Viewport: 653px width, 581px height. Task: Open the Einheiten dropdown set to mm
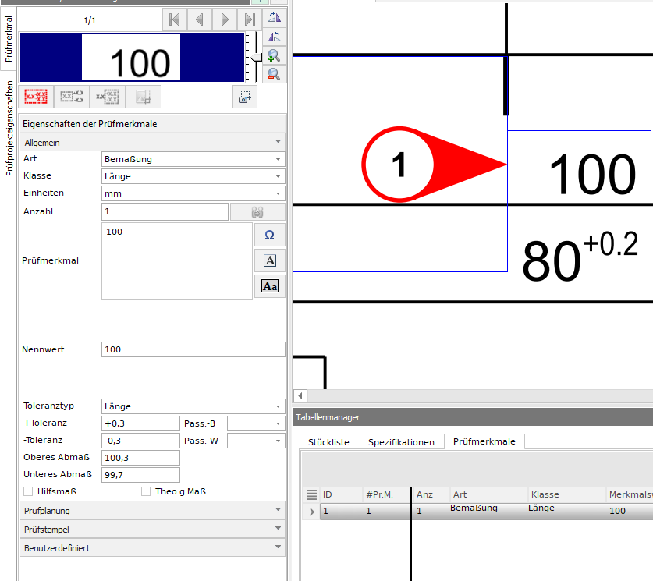193,193
